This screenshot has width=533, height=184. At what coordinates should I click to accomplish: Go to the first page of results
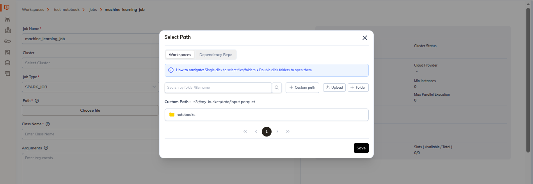click(x=245, y=131)
